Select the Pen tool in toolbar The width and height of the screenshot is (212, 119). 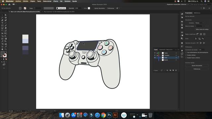coord(2,20)
